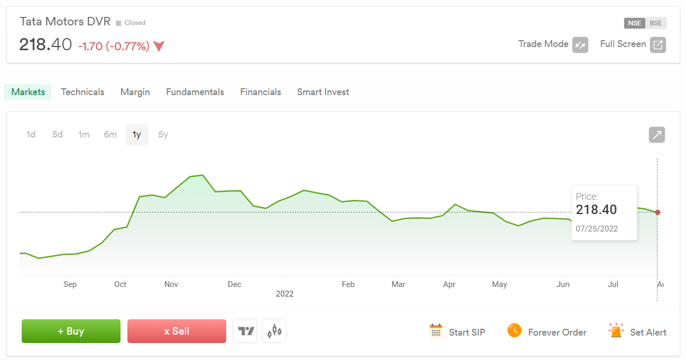The height and width of the screenshot is (361, 686).
Task: Click the Forever Order clock icon
Action: coord(514,331)
